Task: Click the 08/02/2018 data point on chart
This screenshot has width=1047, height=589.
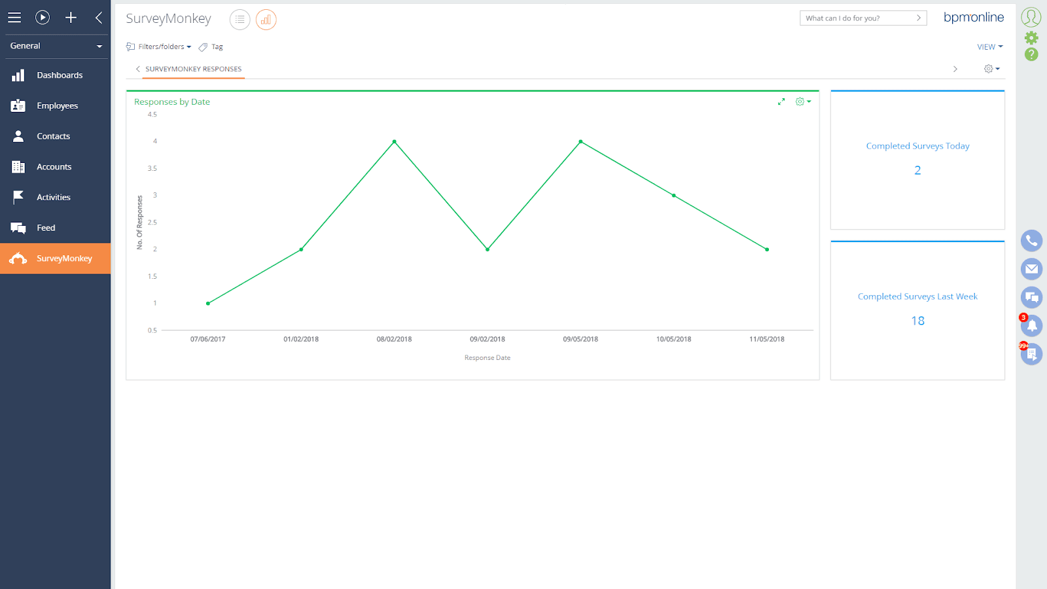Action: point(394,141)
